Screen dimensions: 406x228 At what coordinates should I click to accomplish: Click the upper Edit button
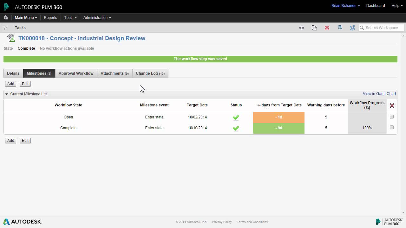[25, 84]
